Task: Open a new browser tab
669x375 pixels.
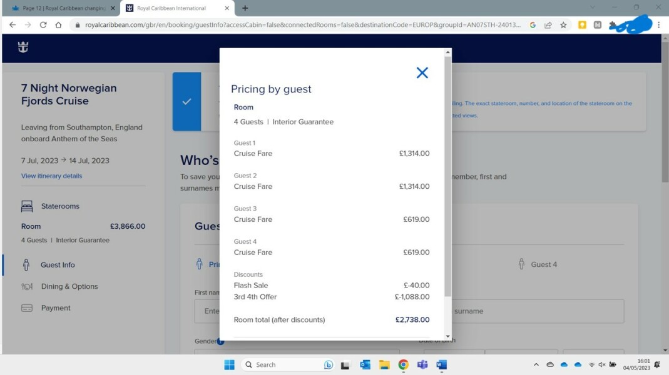Action: pos(245,8)
